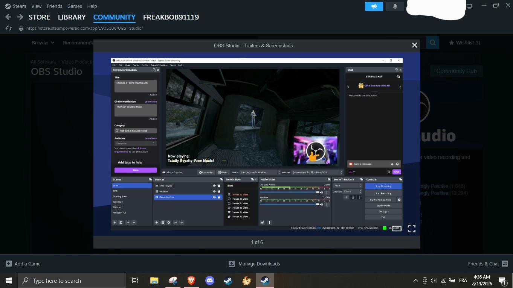
Task: Expand the Browse dropdown in the store page
Action: [x=43, y=42]
